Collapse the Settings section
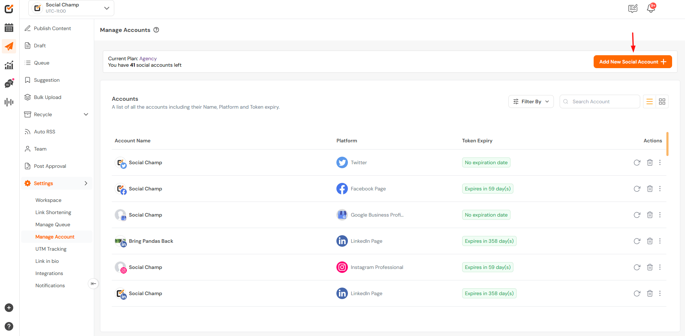This screenshot has height=336, width=685. pyautogui.click(x=86, y=183)
